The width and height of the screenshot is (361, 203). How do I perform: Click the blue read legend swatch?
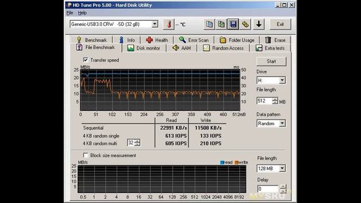(x=222, y=162)
